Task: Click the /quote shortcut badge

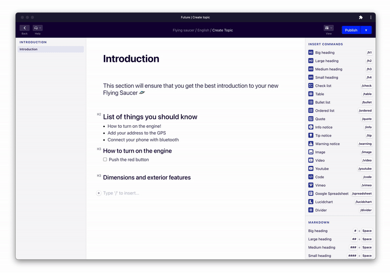Action: click(367, 118)
